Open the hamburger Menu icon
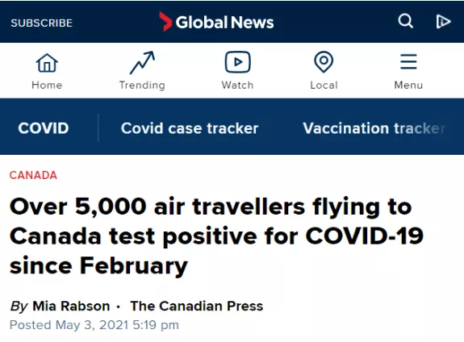This screenshot has height=342, width=464. pyautogui.click(x=408, y=61)
